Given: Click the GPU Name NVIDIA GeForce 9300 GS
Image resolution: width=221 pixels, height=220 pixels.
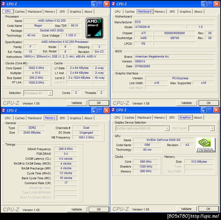Looking at the screenshot, I should [x=164, y=140].
